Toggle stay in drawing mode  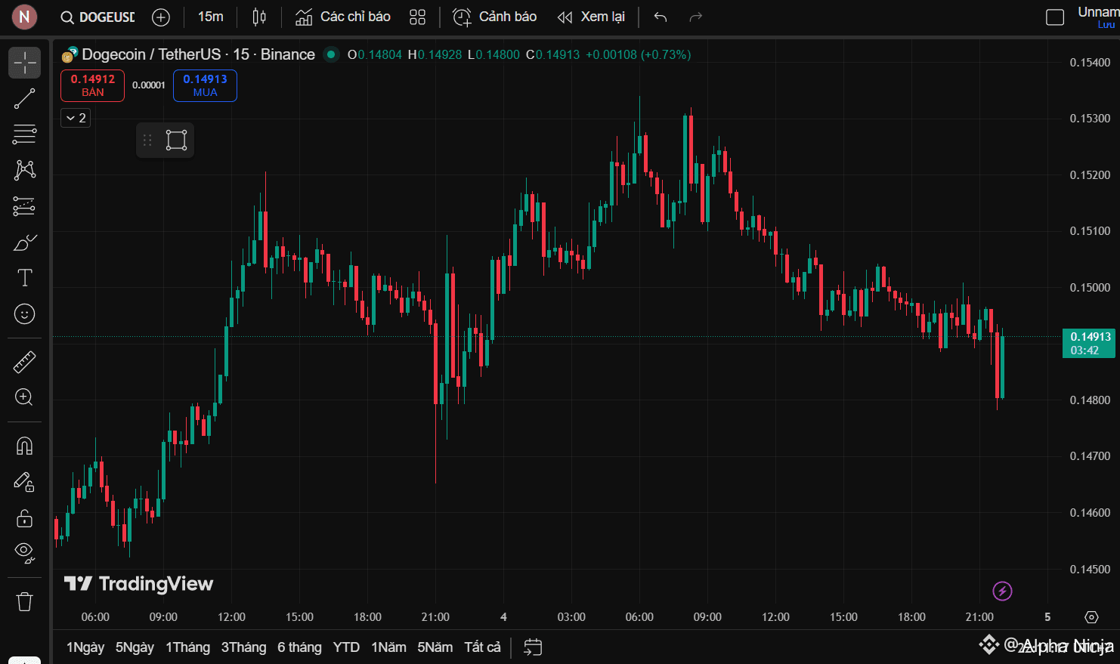[24, 482]
